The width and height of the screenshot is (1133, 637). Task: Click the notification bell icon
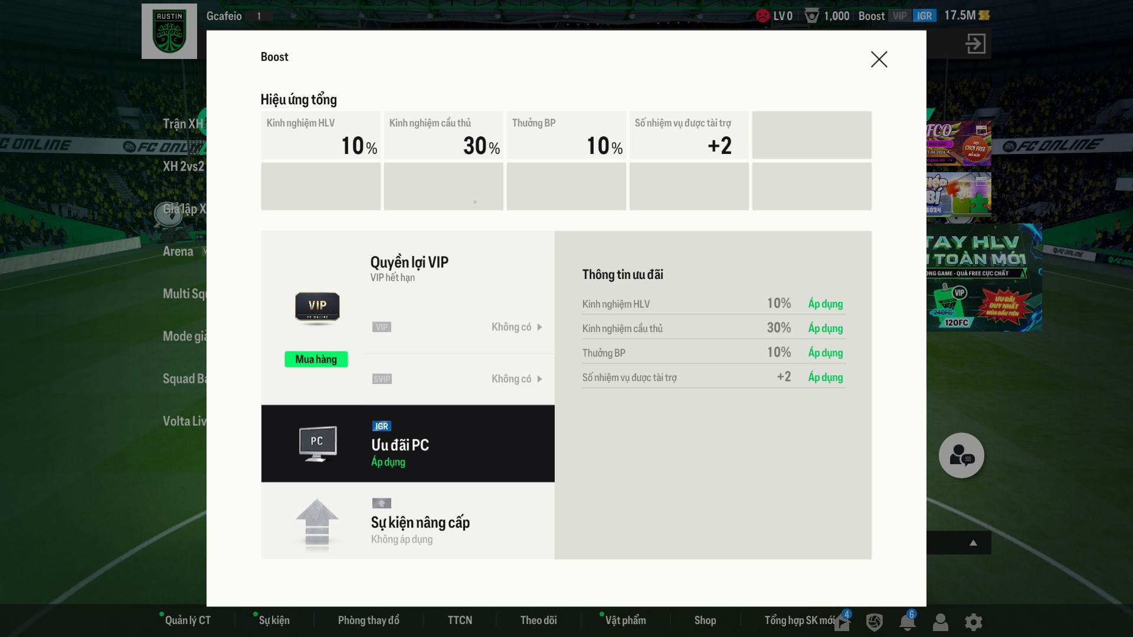pos(907,622)
